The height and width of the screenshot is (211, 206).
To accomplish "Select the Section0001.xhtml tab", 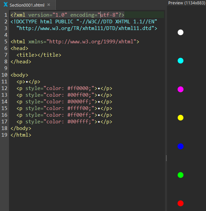I will 27,5.
